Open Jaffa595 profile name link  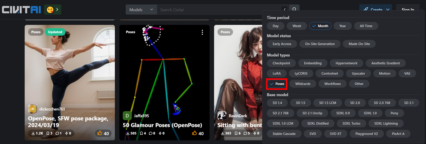pyautogui.click(x=141, y=116)
